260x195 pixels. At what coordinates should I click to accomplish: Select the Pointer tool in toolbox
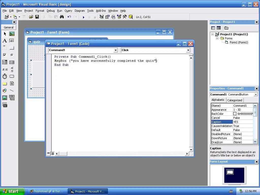[x=5, y=34]
